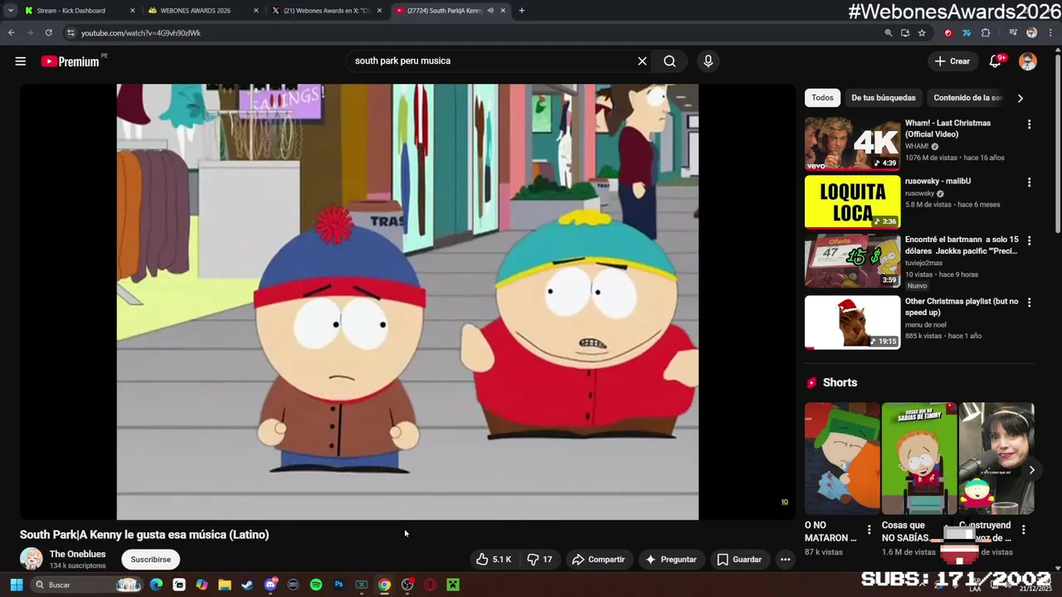Dislike the video with thumbs-down 17
Screen dimensions: 1062x597
point(538,560)
